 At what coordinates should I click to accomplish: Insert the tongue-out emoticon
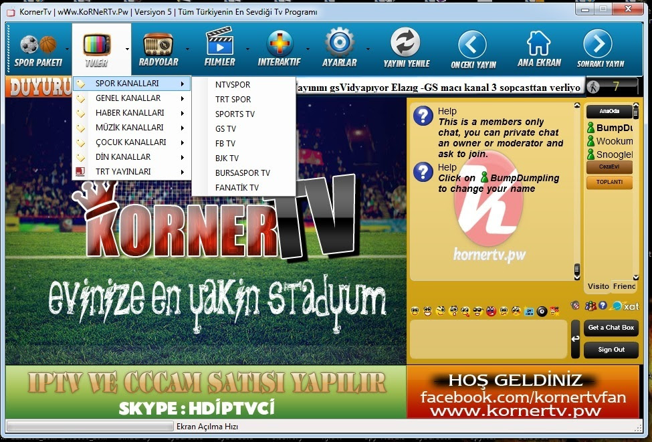[x=465, y=312]
